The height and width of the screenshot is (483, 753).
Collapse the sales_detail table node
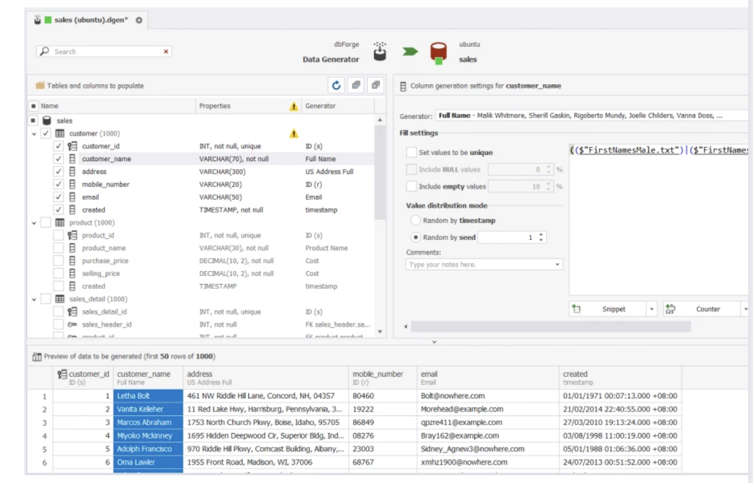[34, 300]
